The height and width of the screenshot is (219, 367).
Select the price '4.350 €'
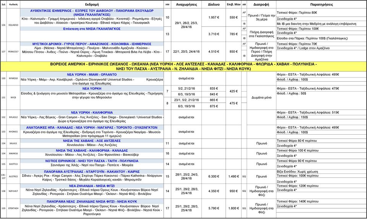(214, 191)
